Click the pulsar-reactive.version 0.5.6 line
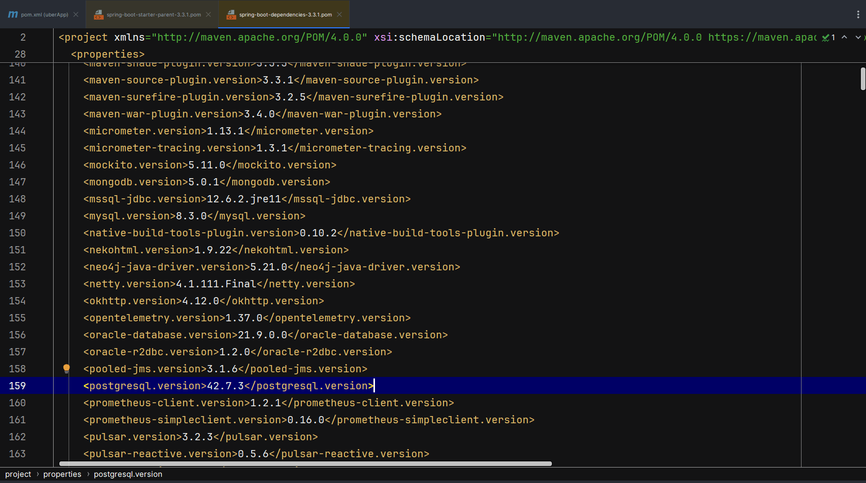The image size is (866, 483). (x=256, y=454)
